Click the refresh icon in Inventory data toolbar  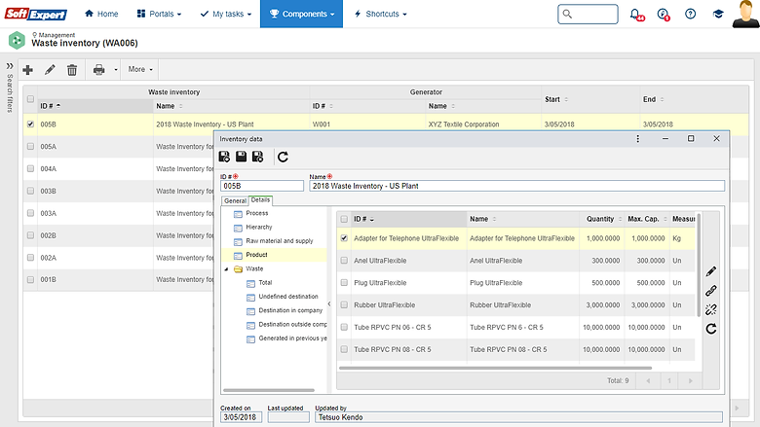(x=284, y=157)
